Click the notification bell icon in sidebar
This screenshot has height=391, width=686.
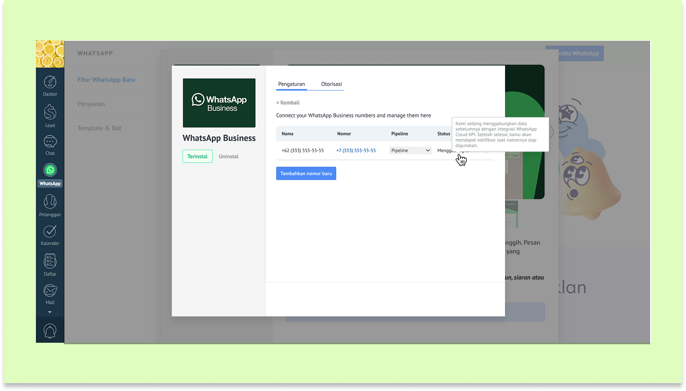coord(50,331)
